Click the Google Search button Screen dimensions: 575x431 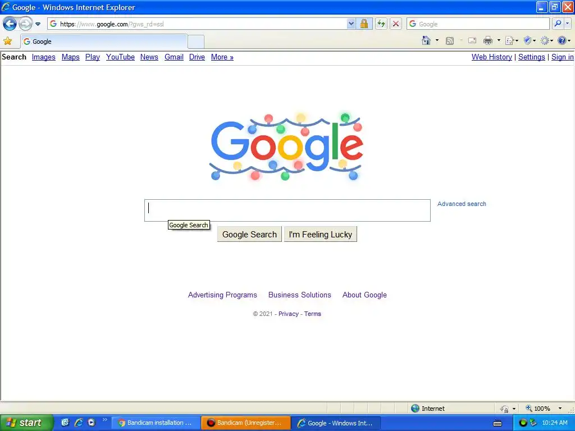tap(249, 234)
